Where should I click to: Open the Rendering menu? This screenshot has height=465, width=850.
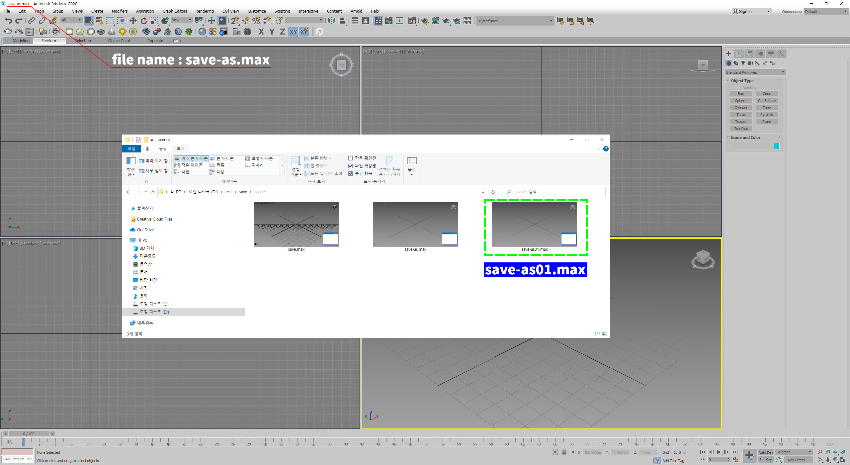coord(204,11)
